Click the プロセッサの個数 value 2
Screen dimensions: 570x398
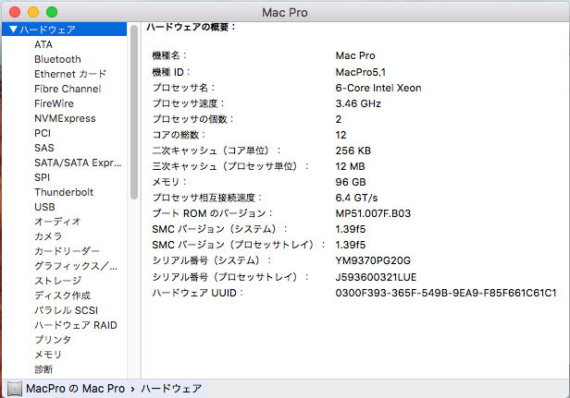[x=339, y=119]
